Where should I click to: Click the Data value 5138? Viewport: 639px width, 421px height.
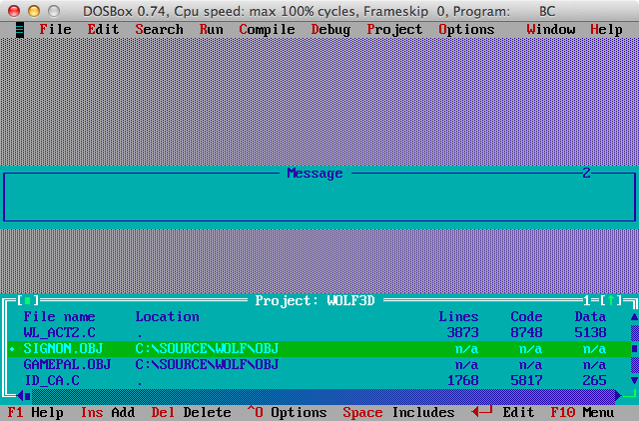(590, 332)
